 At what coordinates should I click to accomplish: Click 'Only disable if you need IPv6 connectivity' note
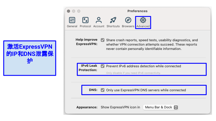(x=133, y=73)
